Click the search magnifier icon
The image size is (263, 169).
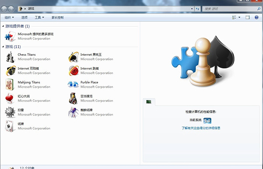click(259, 9)
